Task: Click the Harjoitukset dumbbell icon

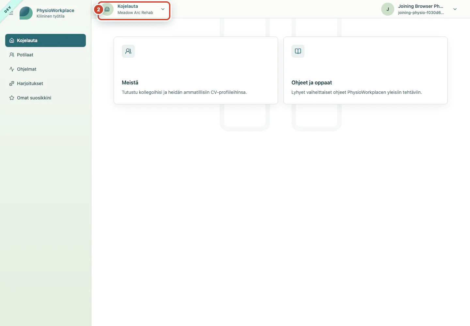Action: click(12, 83)
